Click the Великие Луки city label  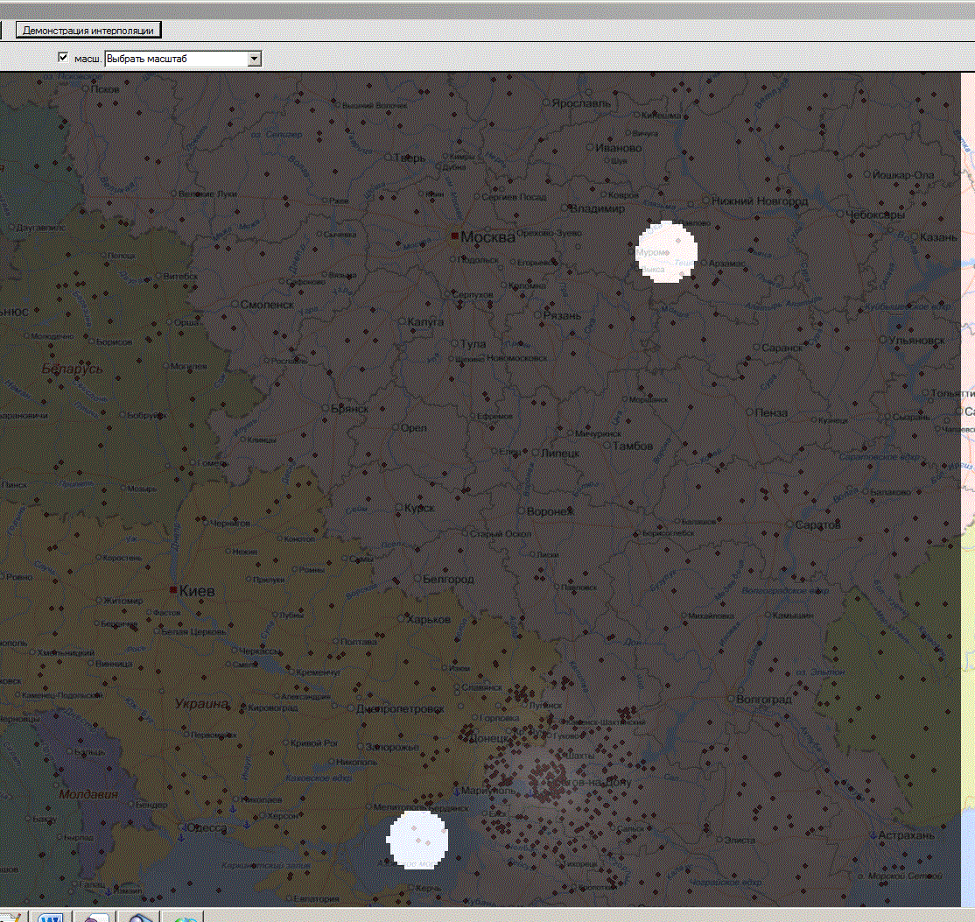[x=207, y=194]
